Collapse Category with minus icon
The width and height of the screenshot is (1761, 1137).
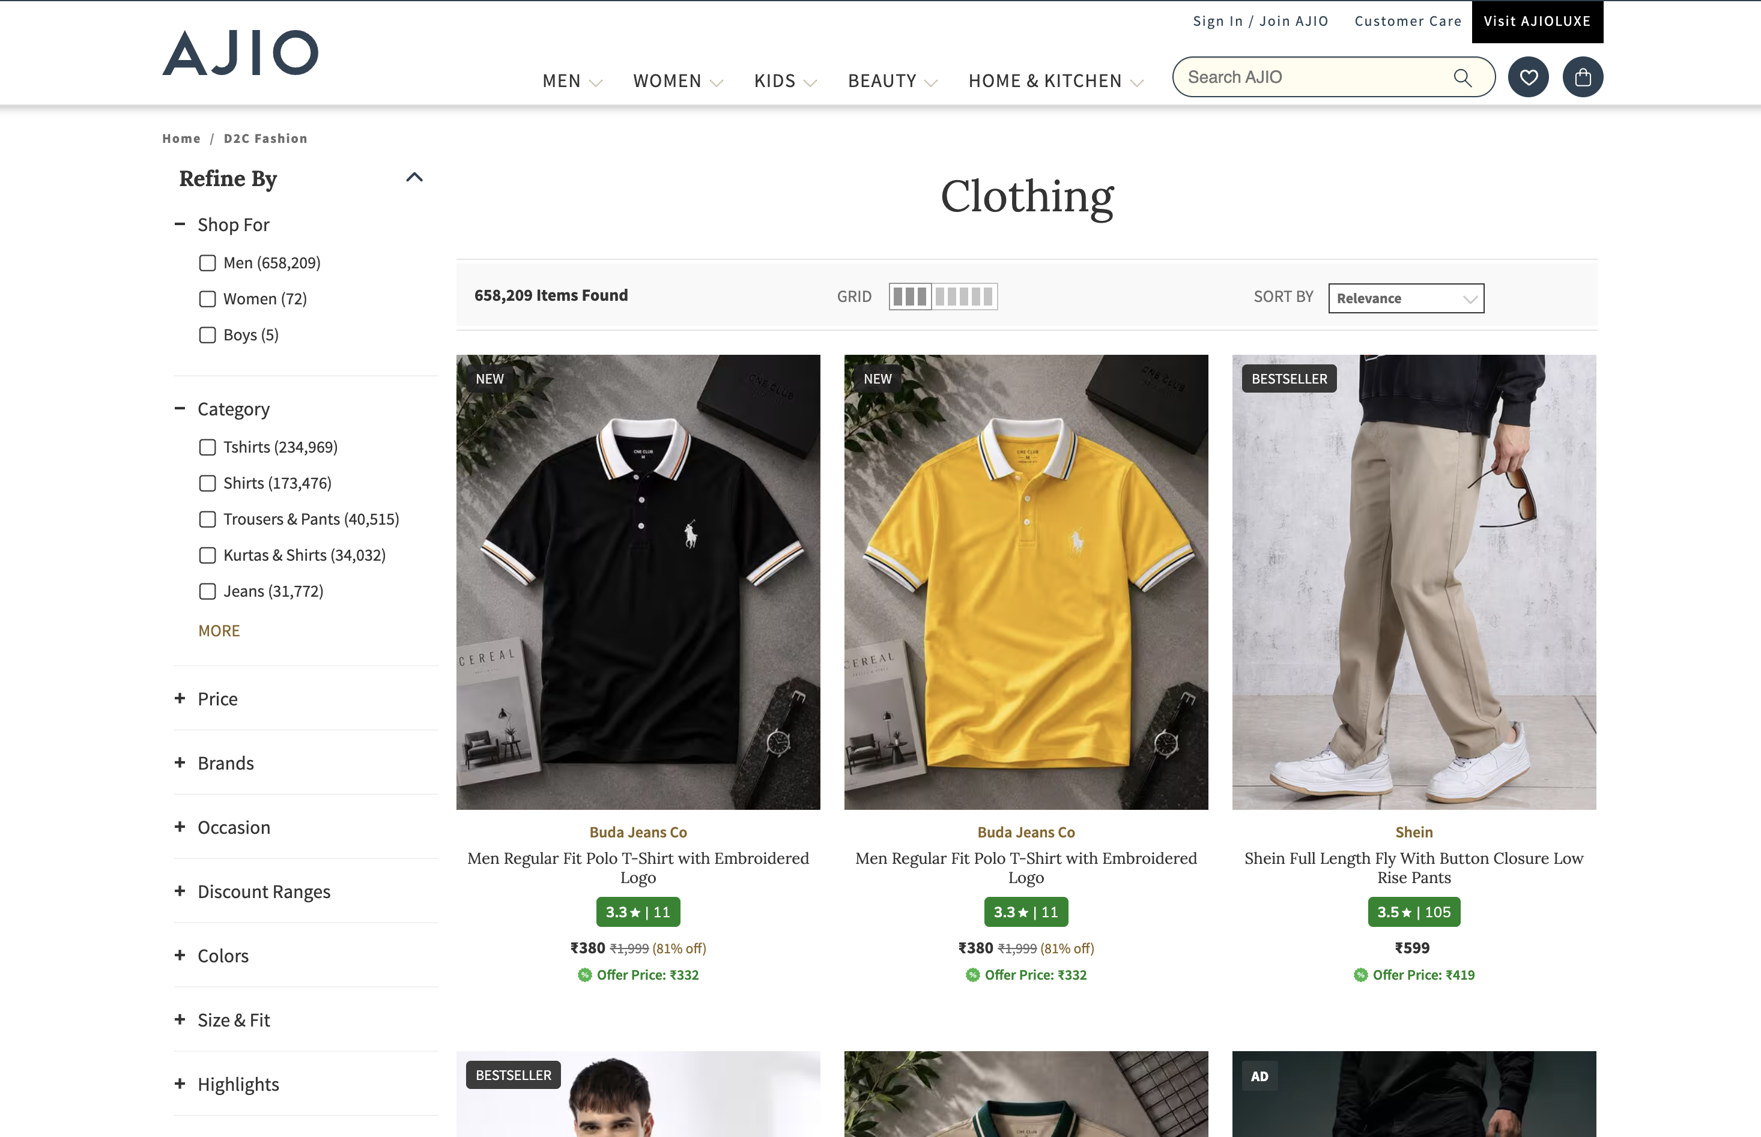click(180, 408)
